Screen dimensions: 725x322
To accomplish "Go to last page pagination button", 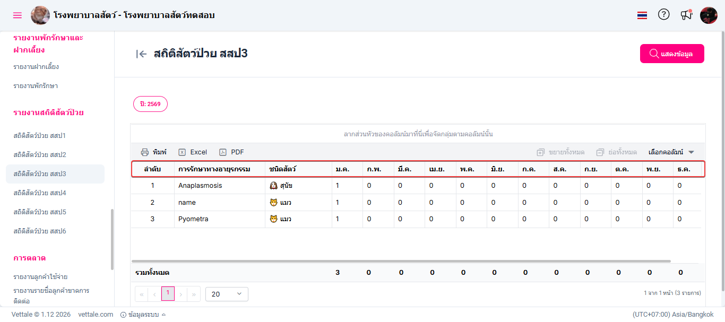I will tap(194, 294).
